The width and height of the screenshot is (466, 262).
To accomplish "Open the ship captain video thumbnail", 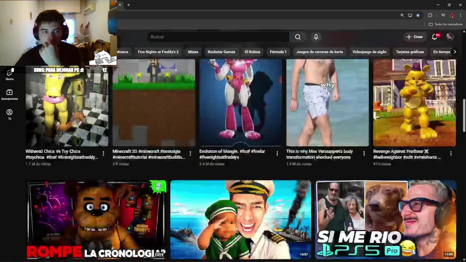I will point(241,220).
